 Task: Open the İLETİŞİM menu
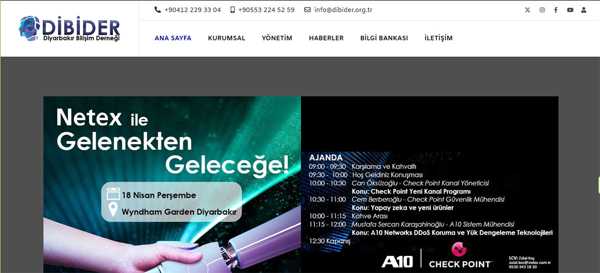(438, 38)
